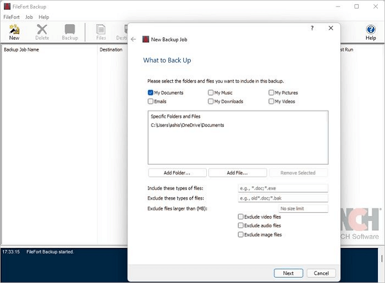
Task: Click the Backup toolbar icon
Action: pos(70,32)
